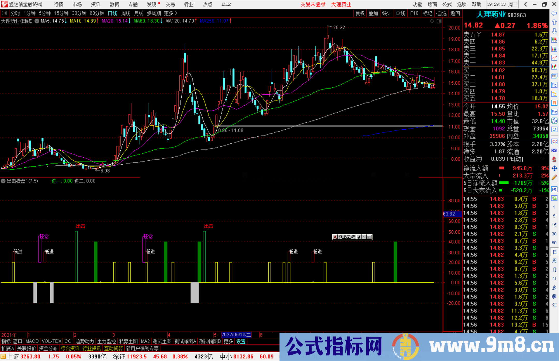Viewport: 559px width, 361px height.
Task: Collapse the 扩展 panel at bottom left
Action: coord(7,348)
